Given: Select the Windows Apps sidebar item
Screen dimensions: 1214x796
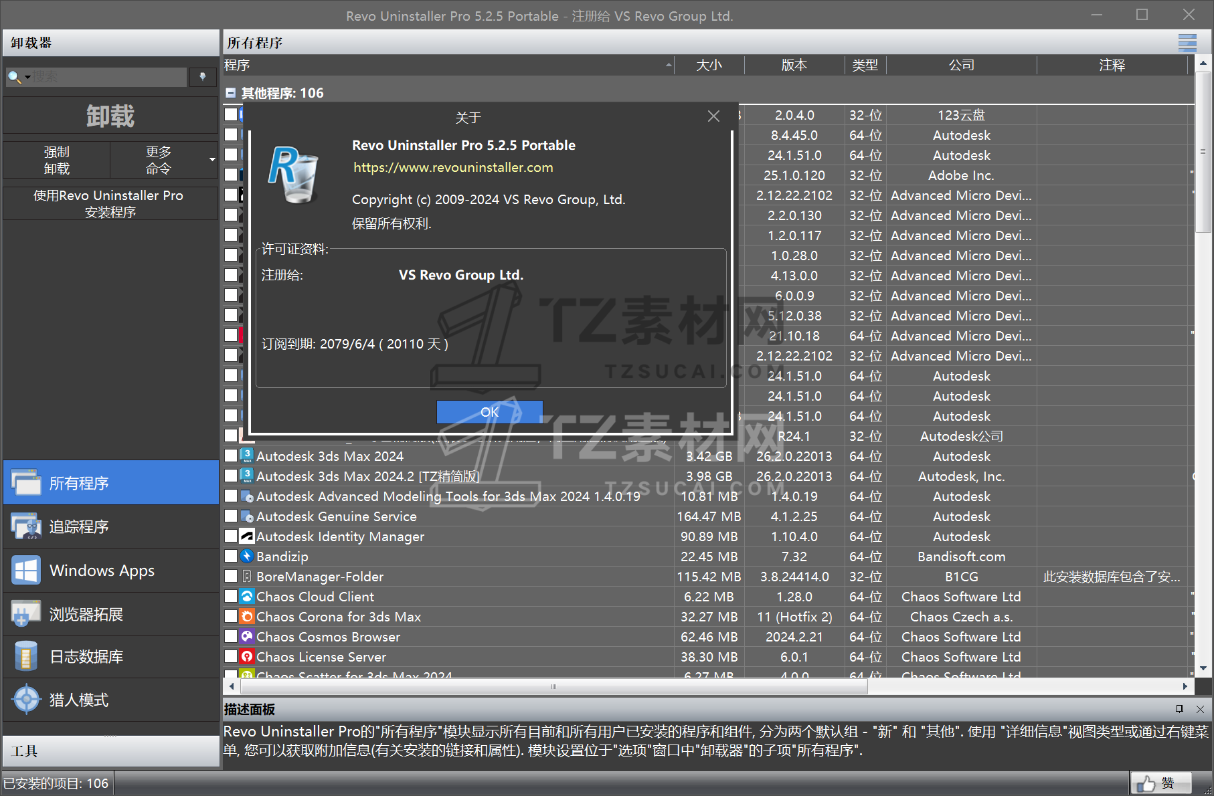Looking at the screenshot, I should 111,571.
